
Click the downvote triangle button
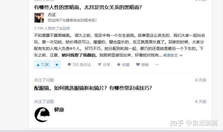tap(57, 65)
